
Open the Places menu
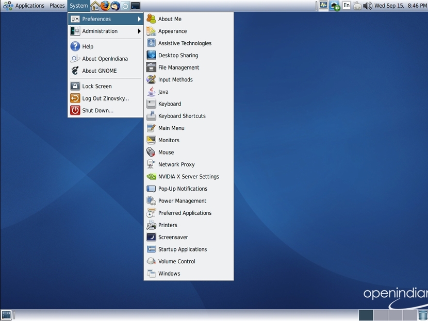[57, 6]
